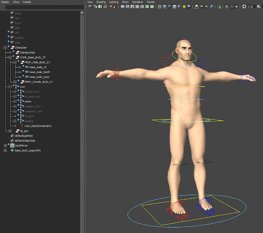
Task: Select base_male_eyes in Outliner
Action: coord(39,77)
